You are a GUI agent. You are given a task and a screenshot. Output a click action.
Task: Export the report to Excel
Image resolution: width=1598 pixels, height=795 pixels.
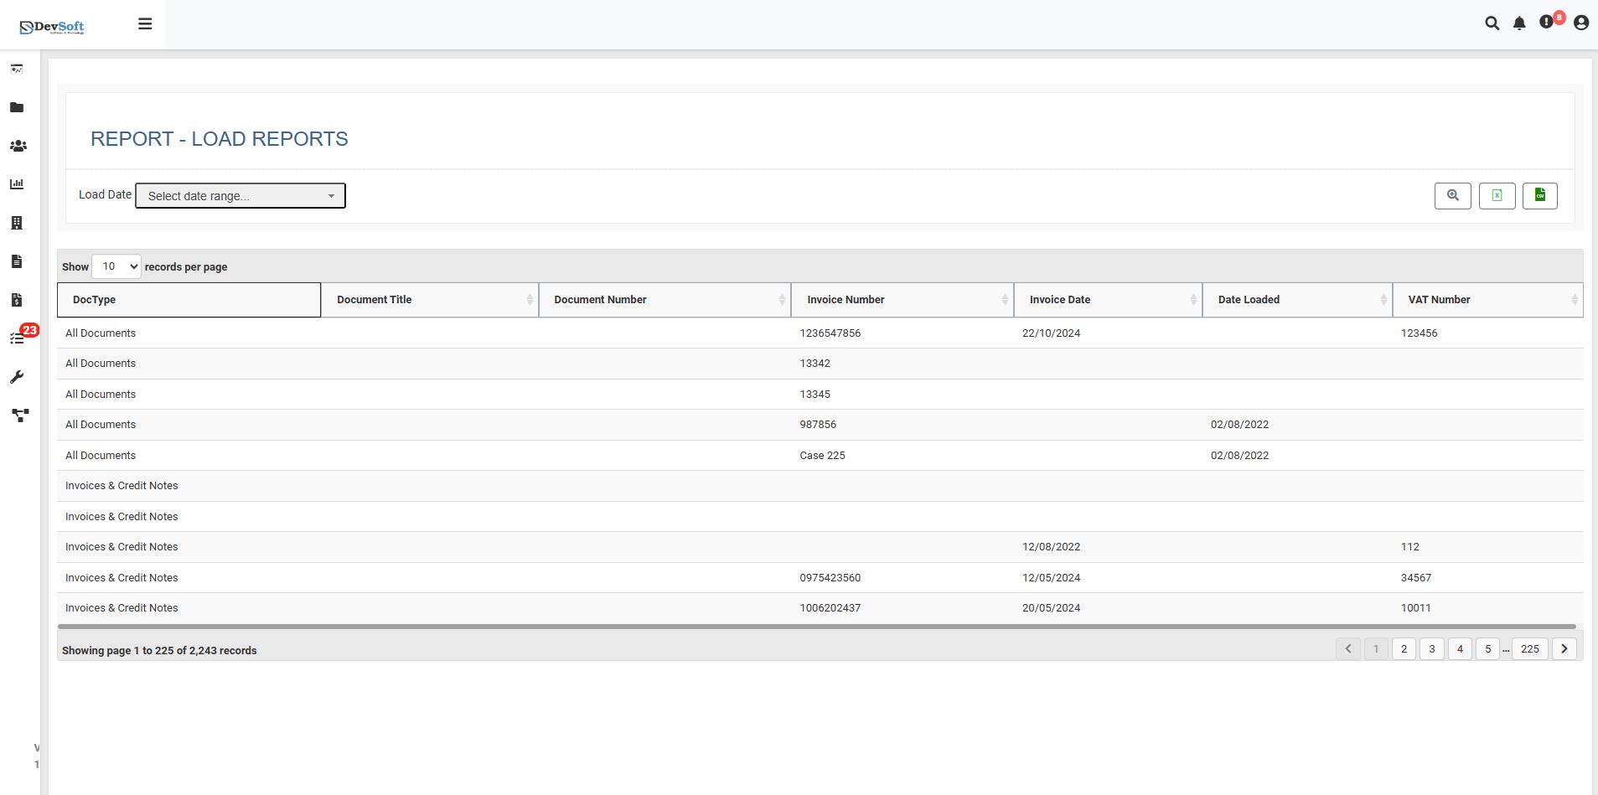pyautogui.click(x=1497, y=195)
